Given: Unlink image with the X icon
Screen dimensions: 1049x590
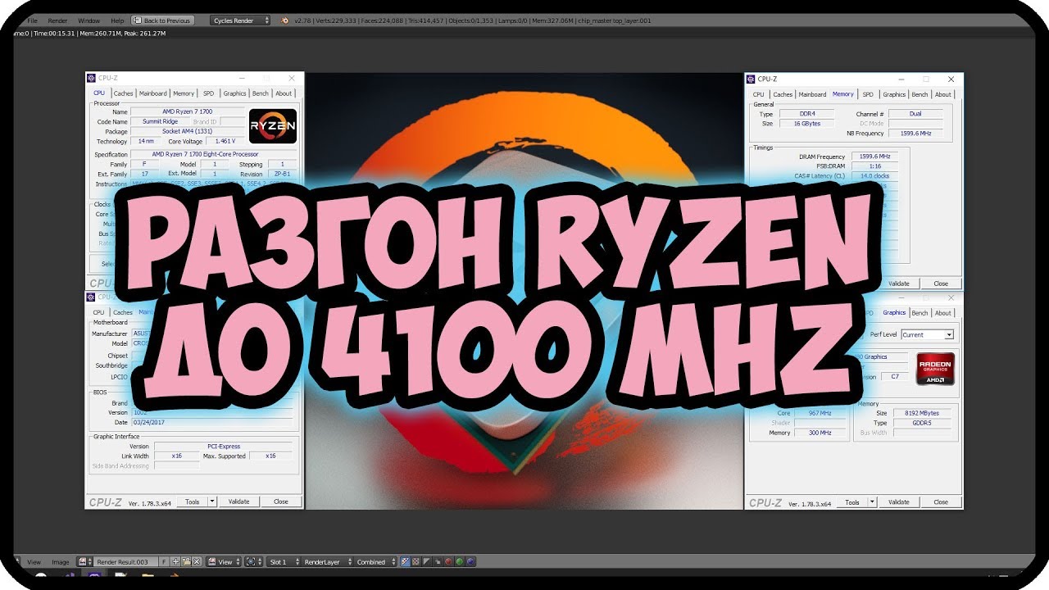Looking at the screenshot, I should pos(197,562).
